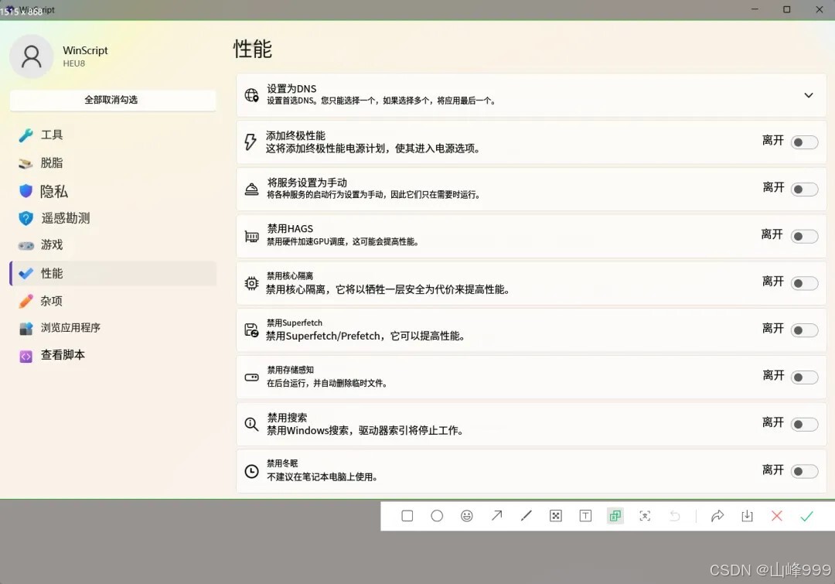Click the WinScript profile name
This screenshot has height=584, width=835.
click(x=85, y=50)
